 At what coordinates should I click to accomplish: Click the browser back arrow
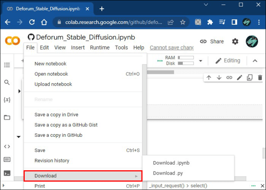[8, 22]
